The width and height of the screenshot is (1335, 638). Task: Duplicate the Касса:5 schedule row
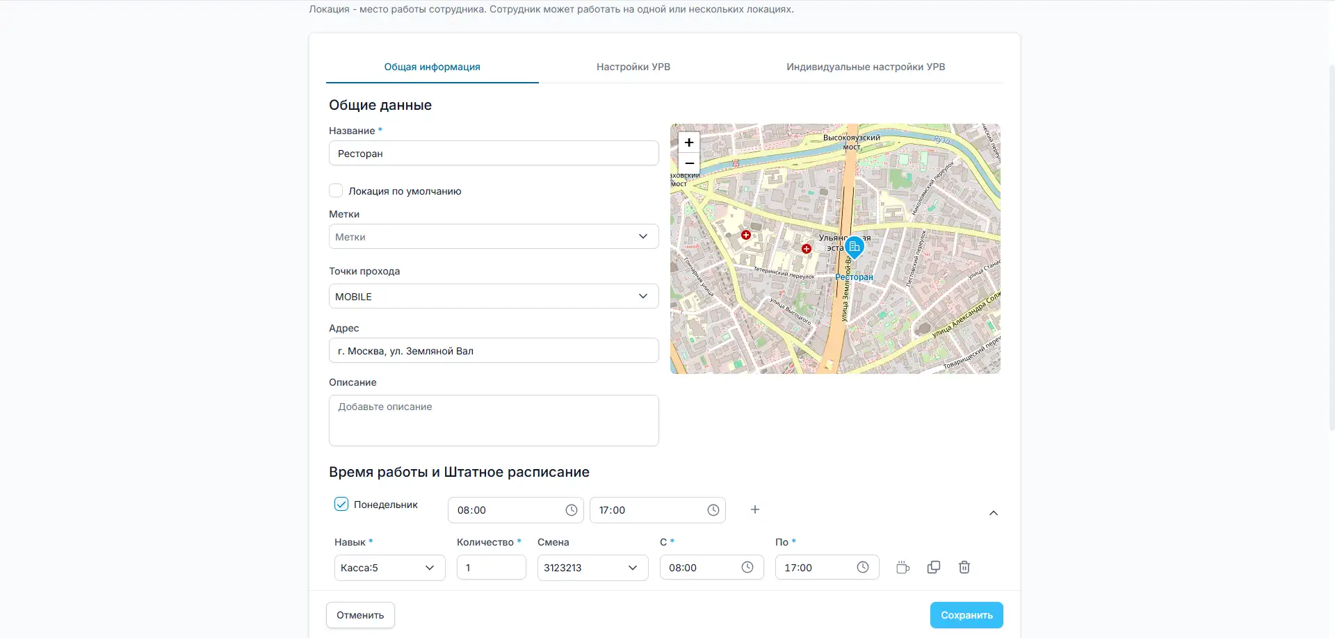tap(934, 567)
